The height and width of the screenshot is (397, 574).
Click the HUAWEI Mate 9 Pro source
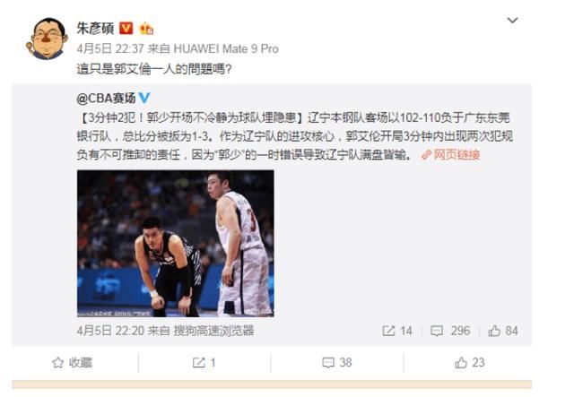226,48
